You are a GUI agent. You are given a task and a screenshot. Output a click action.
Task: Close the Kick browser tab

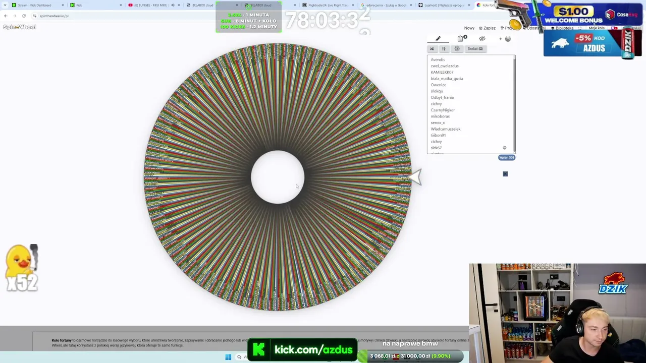[x=121, y=5]
